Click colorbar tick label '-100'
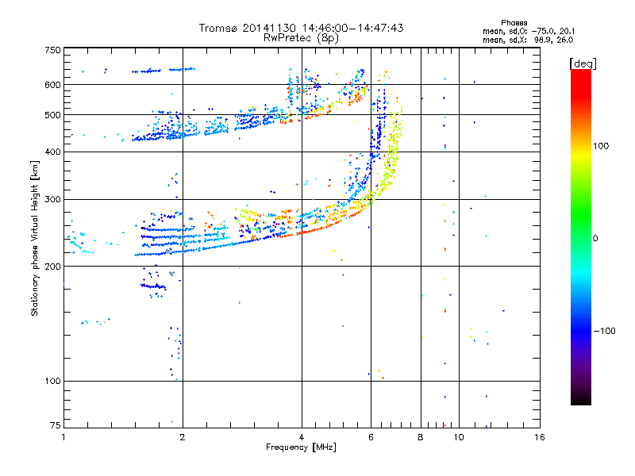This screenshot has height=476, width=635. point(604,331)
